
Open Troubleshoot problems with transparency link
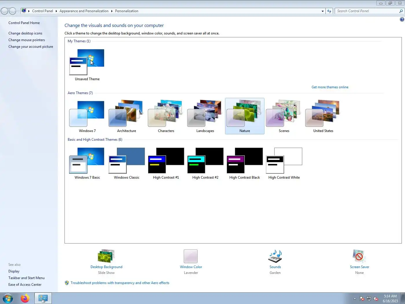[x=120, y=283]
